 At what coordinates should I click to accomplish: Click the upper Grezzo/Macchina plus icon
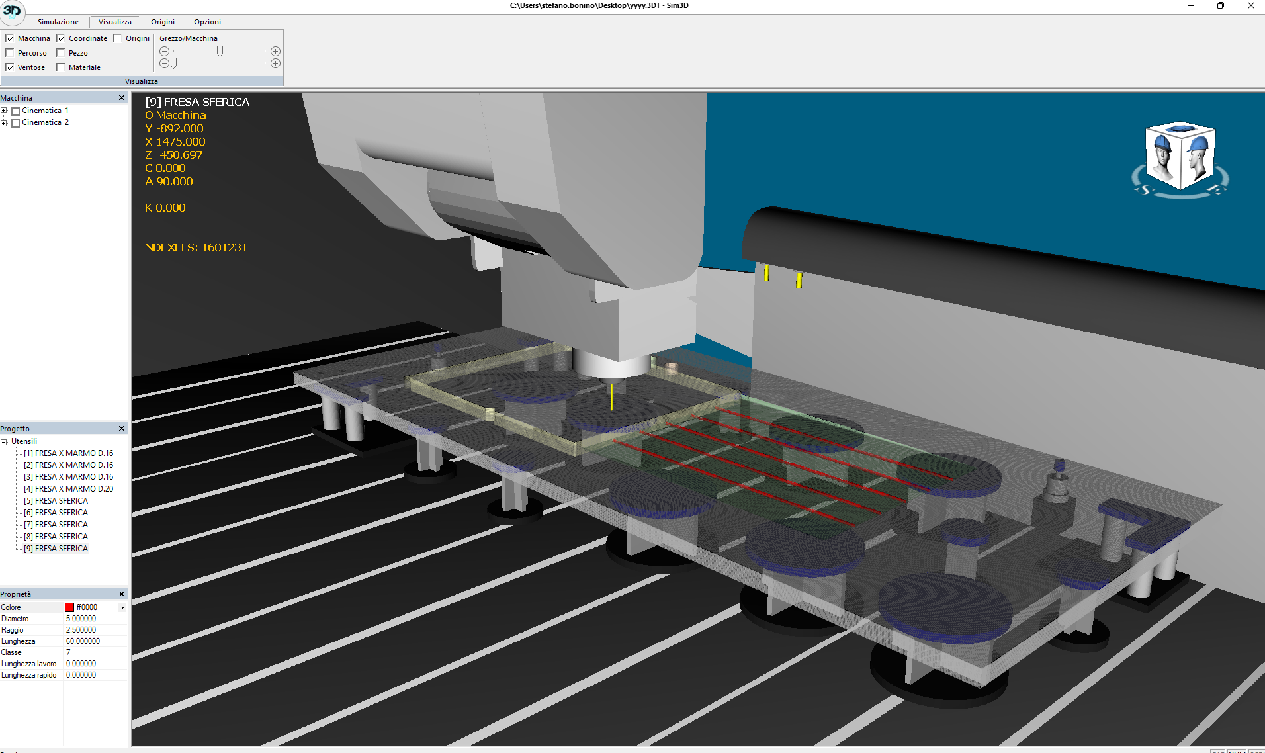(275, 52)
